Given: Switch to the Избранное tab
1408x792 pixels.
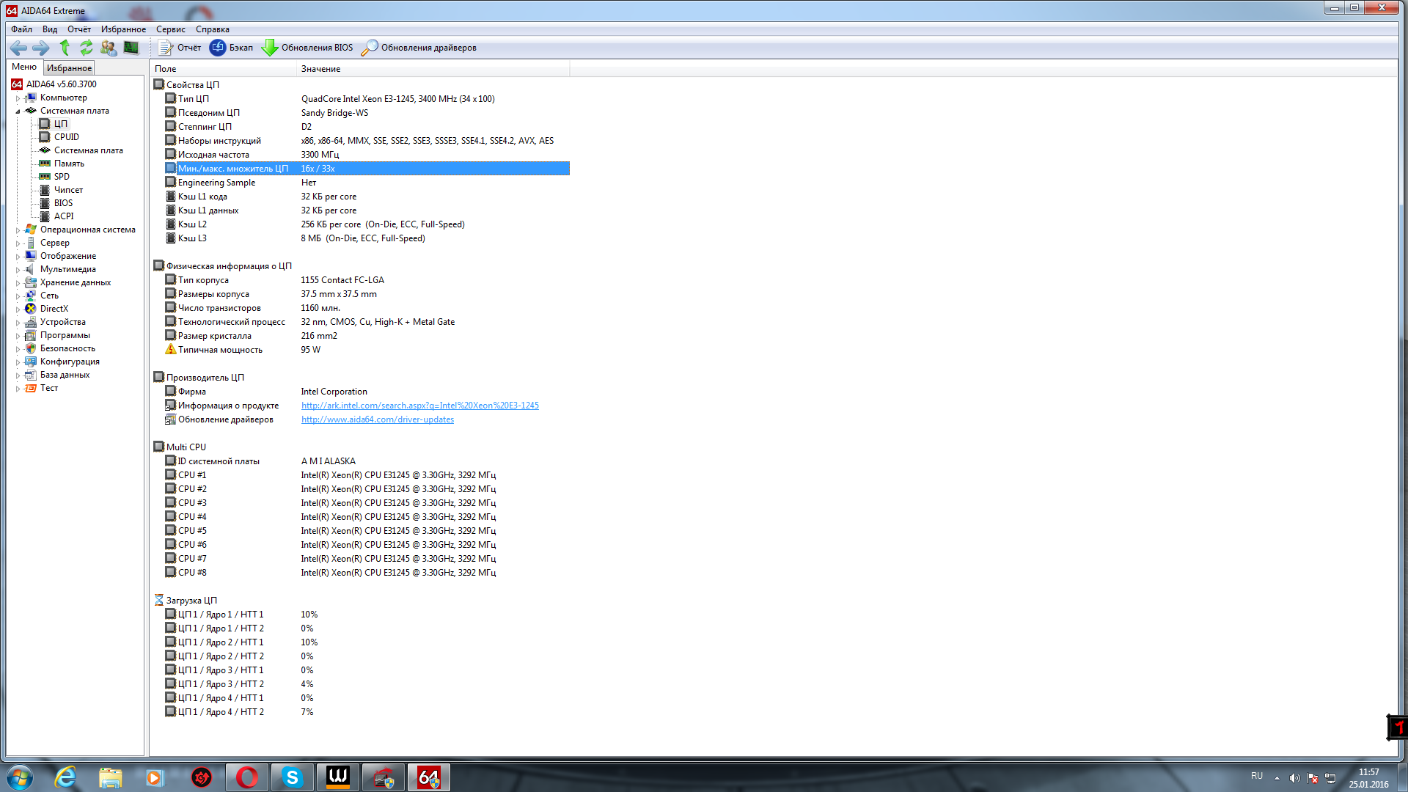Looking at the screenshot, I should [x=69, y=67].
